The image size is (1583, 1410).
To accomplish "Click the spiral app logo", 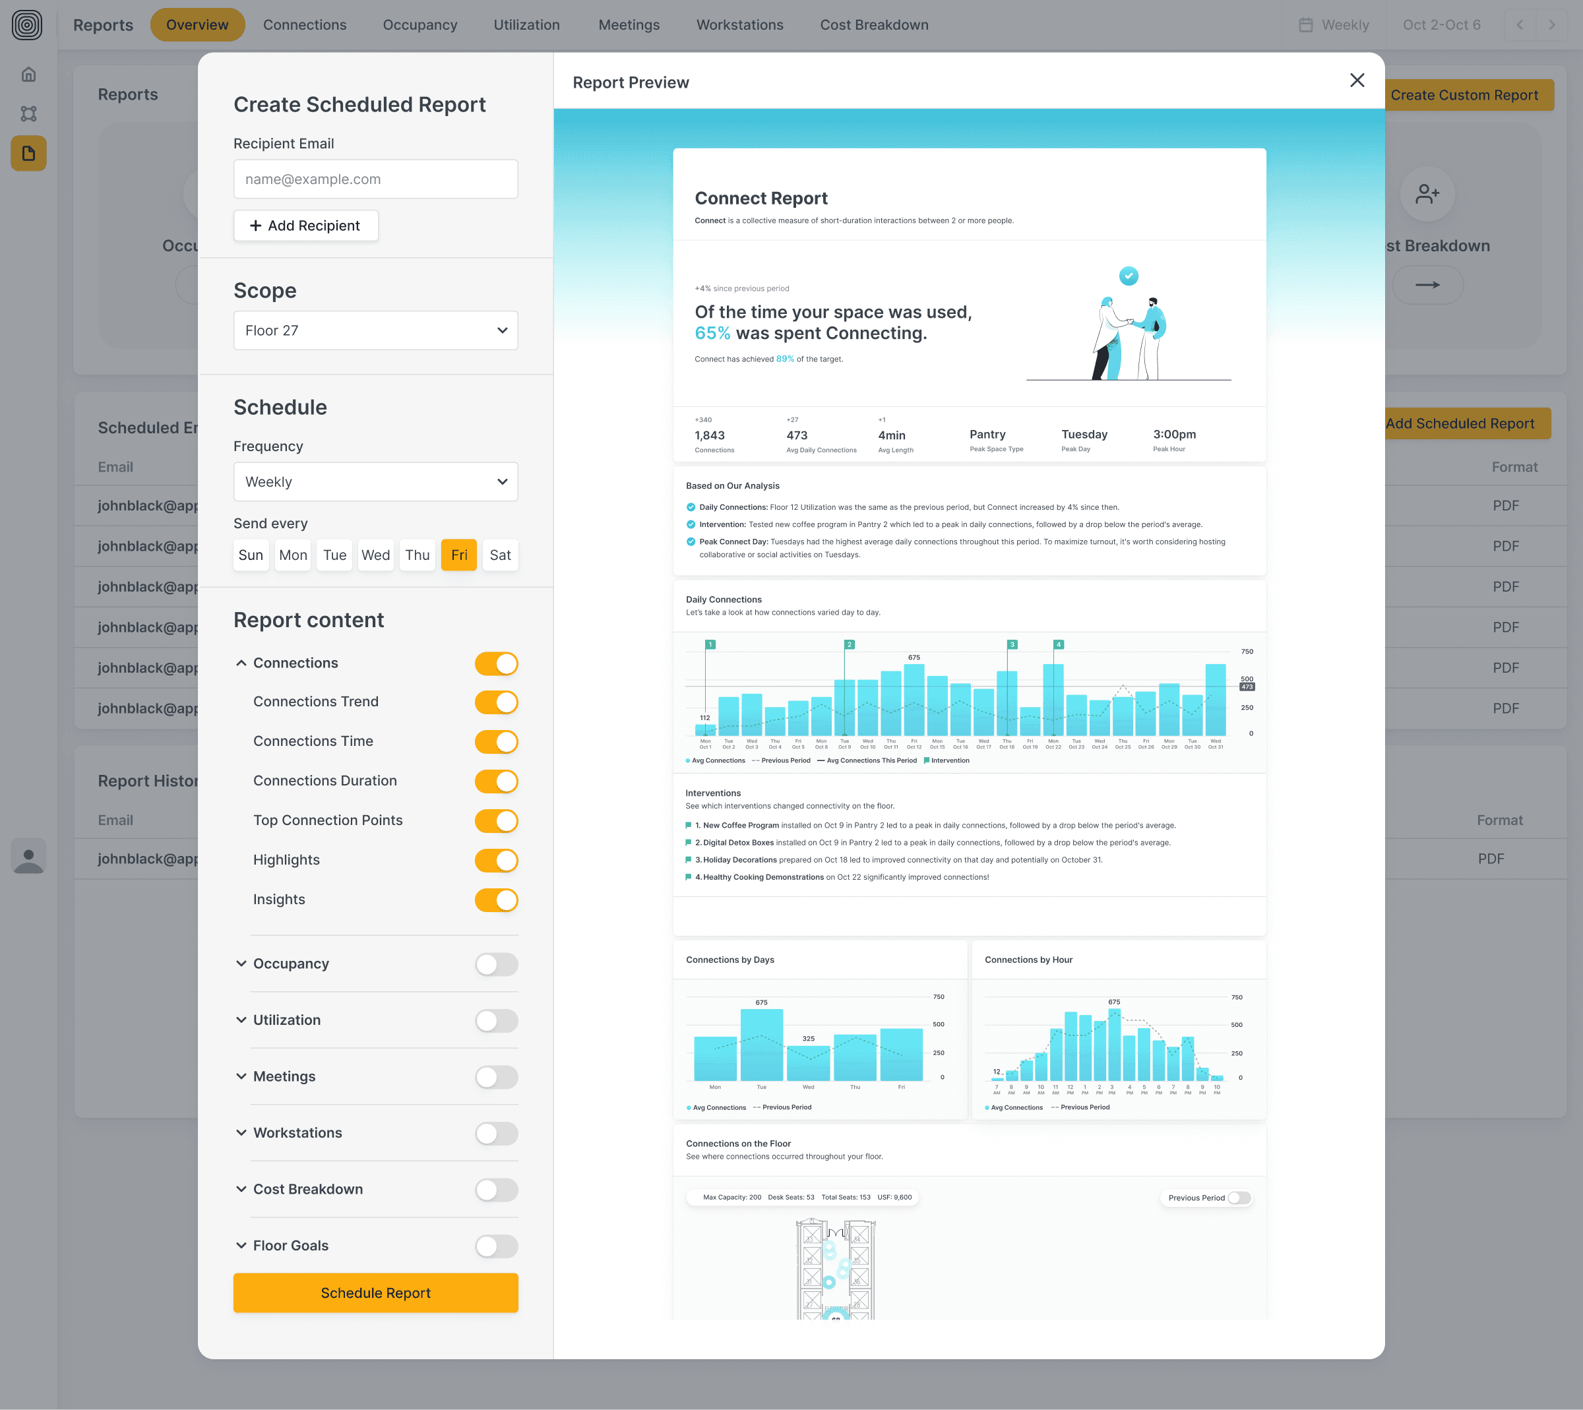I will [27, 25].
